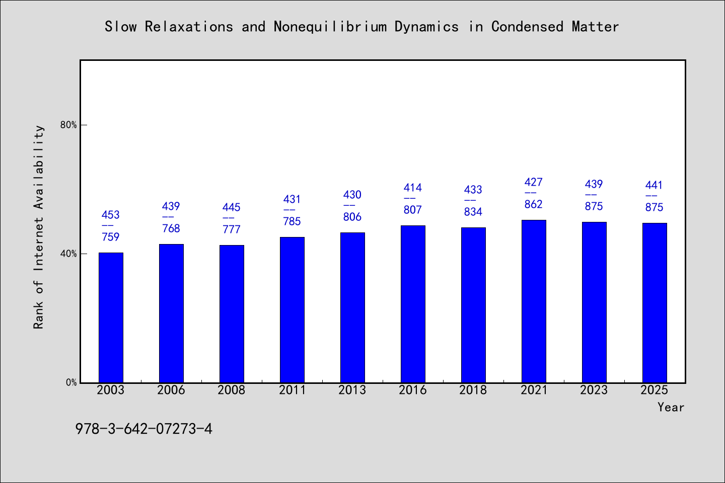Click the 759 value above 2003 bar
Viewport: 725px width, 483px height.
(111, 237)
